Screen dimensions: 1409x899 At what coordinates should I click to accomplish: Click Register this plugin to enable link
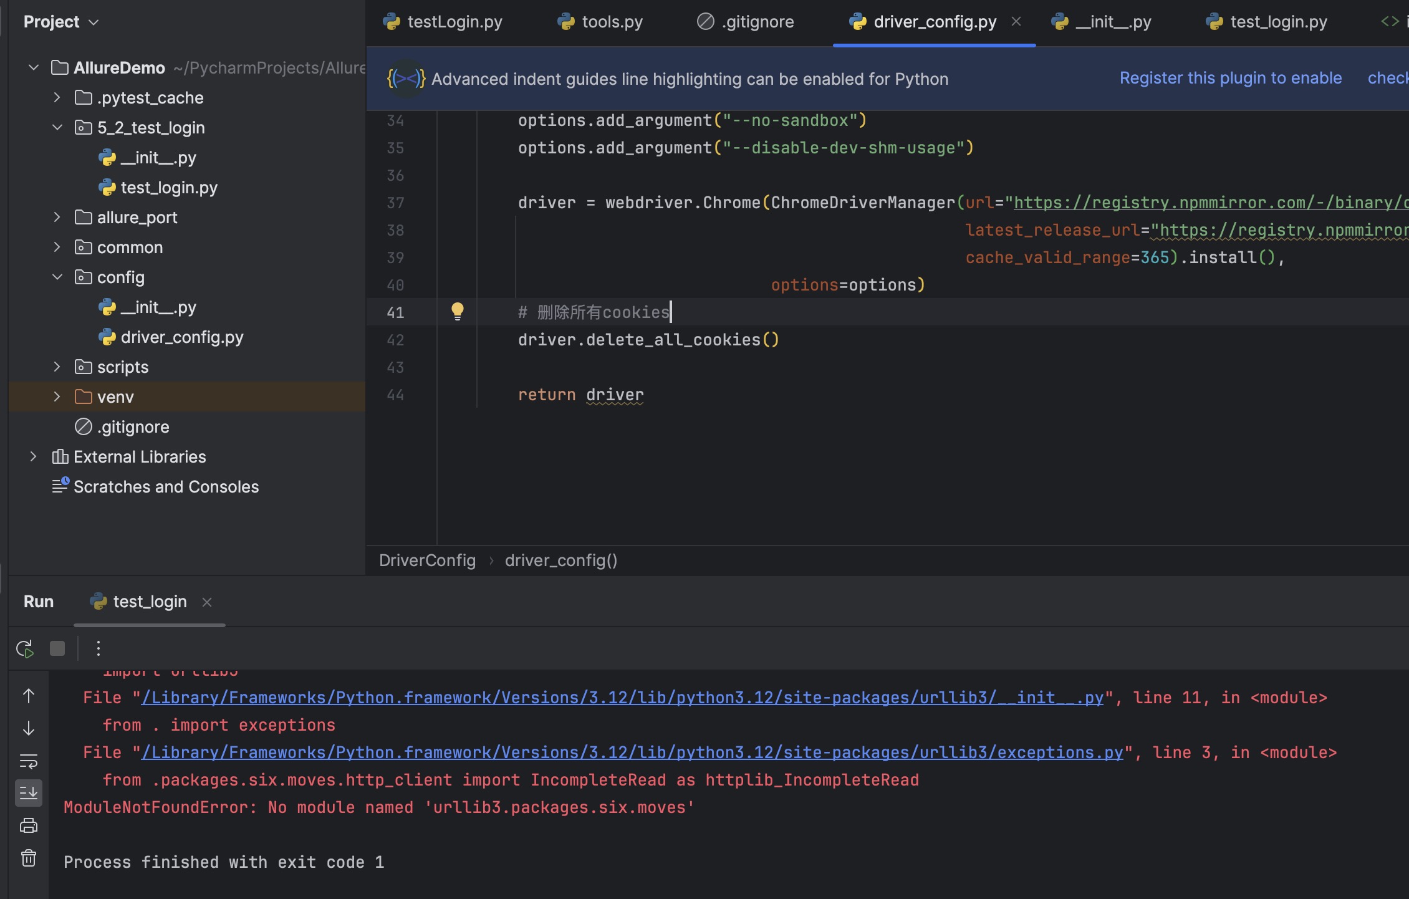click(1231, 79)
